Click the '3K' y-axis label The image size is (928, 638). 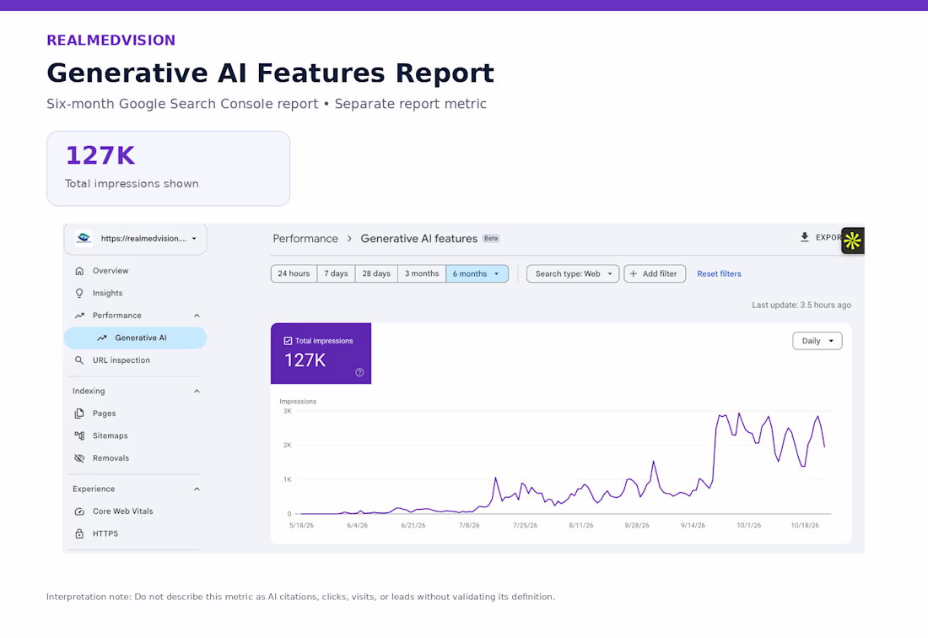[x=287, y=411]
